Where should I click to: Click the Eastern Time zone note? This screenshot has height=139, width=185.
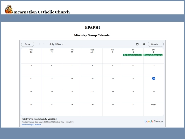tap(48, 122)
